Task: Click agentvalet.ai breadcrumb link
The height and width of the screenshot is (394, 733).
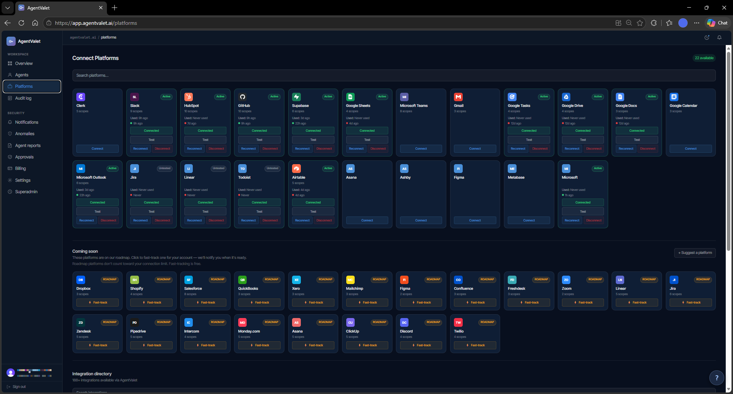Action: pyautogui.click(x=83, y=37)
